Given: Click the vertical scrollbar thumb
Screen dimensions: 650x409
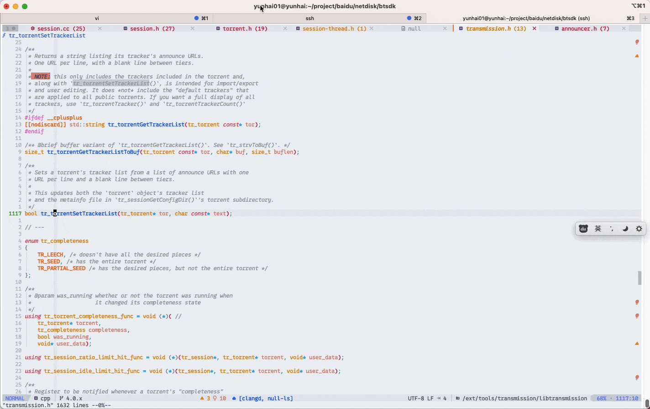Looking at the screenshot, I should pos(640,278).
